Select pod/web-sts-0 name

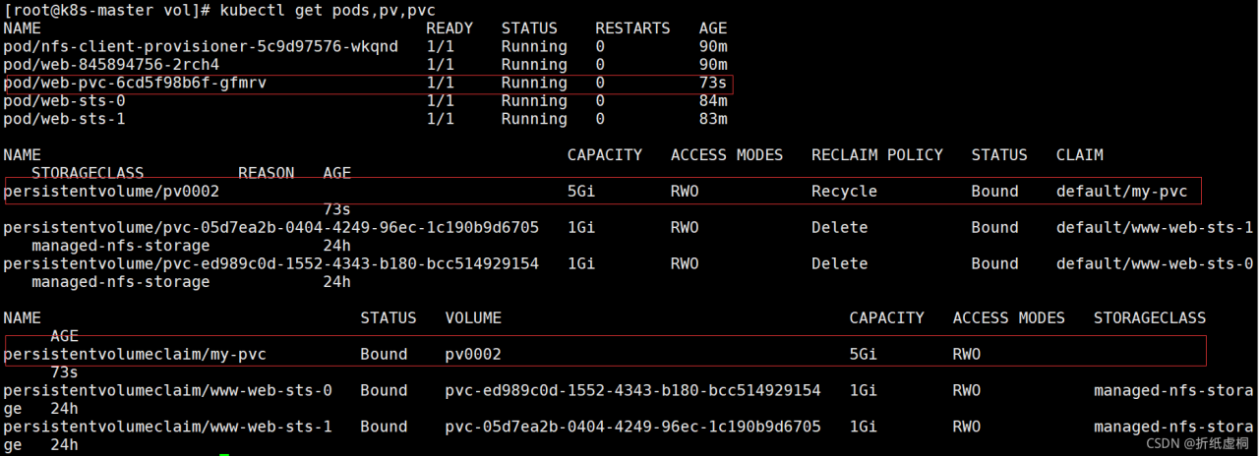point(64,100)
